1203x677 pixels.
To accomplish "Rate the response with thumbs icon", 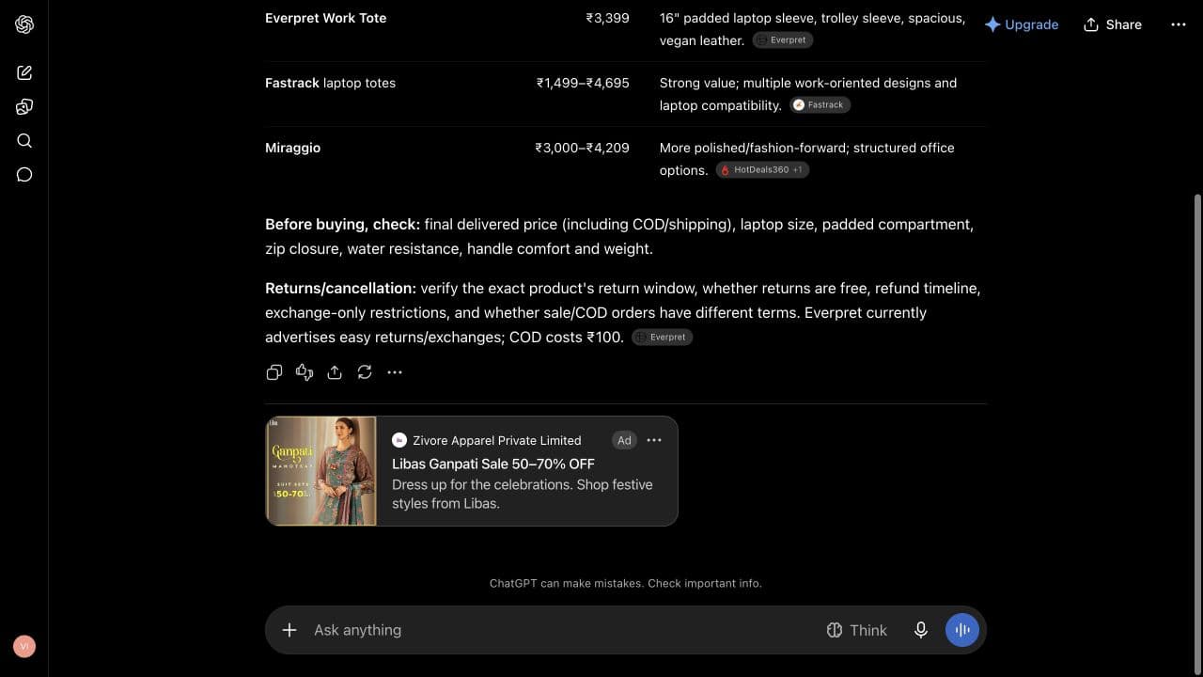I will click(305, 372).
